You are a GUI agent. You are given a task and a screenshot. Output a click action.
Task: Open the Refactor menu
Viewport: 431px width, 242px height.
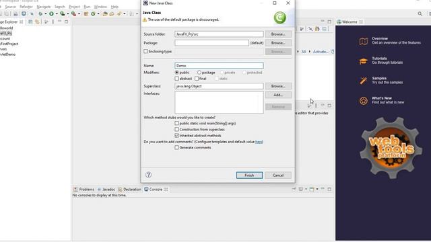click(26, 7)
